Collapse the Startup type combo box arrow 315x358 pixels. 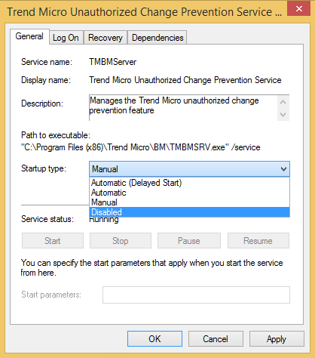pyautogui.click(x=283, y=169)
